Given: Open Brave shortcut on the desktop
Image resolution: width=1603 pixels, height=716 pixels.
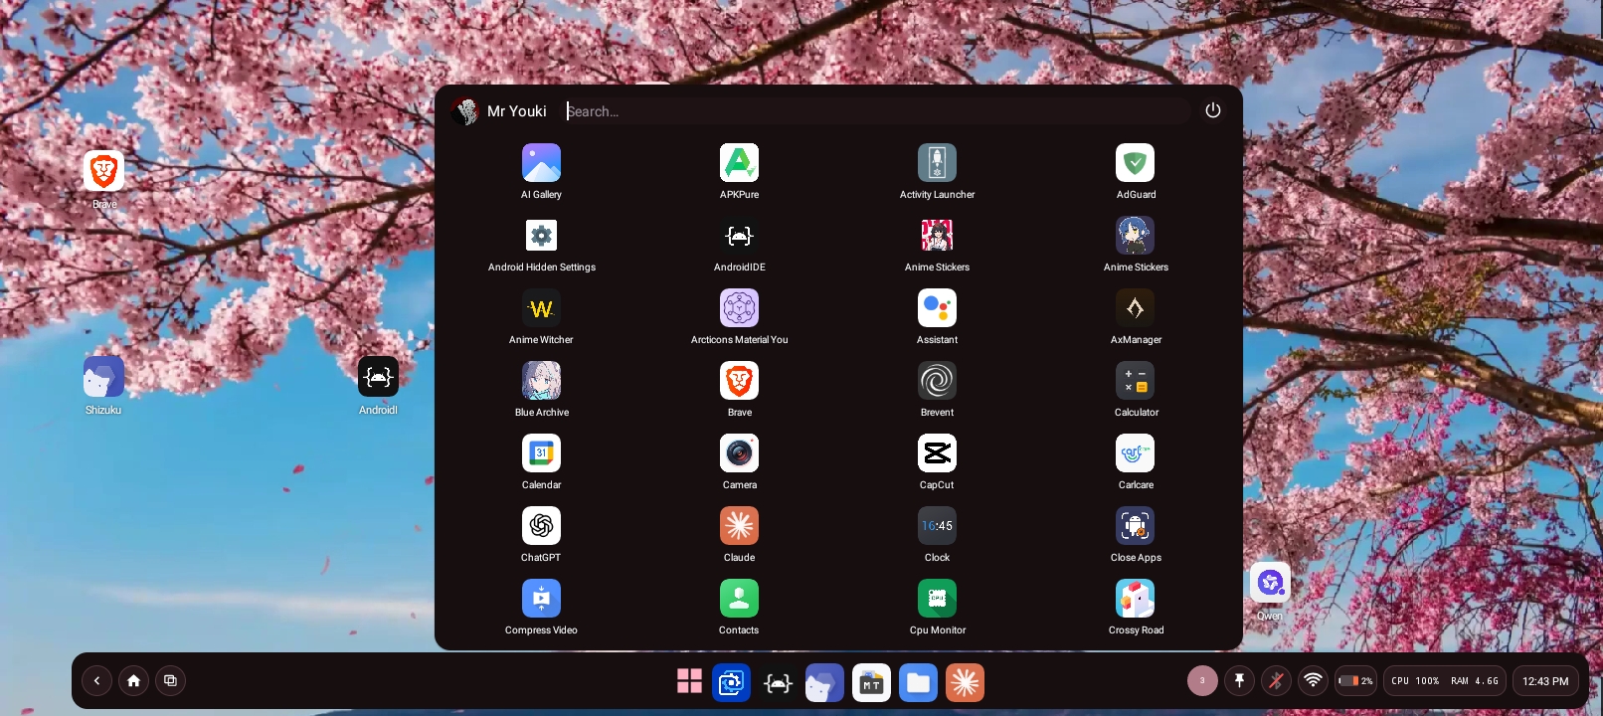Looking at the screenshot, I should pyautogui.click(x=103, y=171).
